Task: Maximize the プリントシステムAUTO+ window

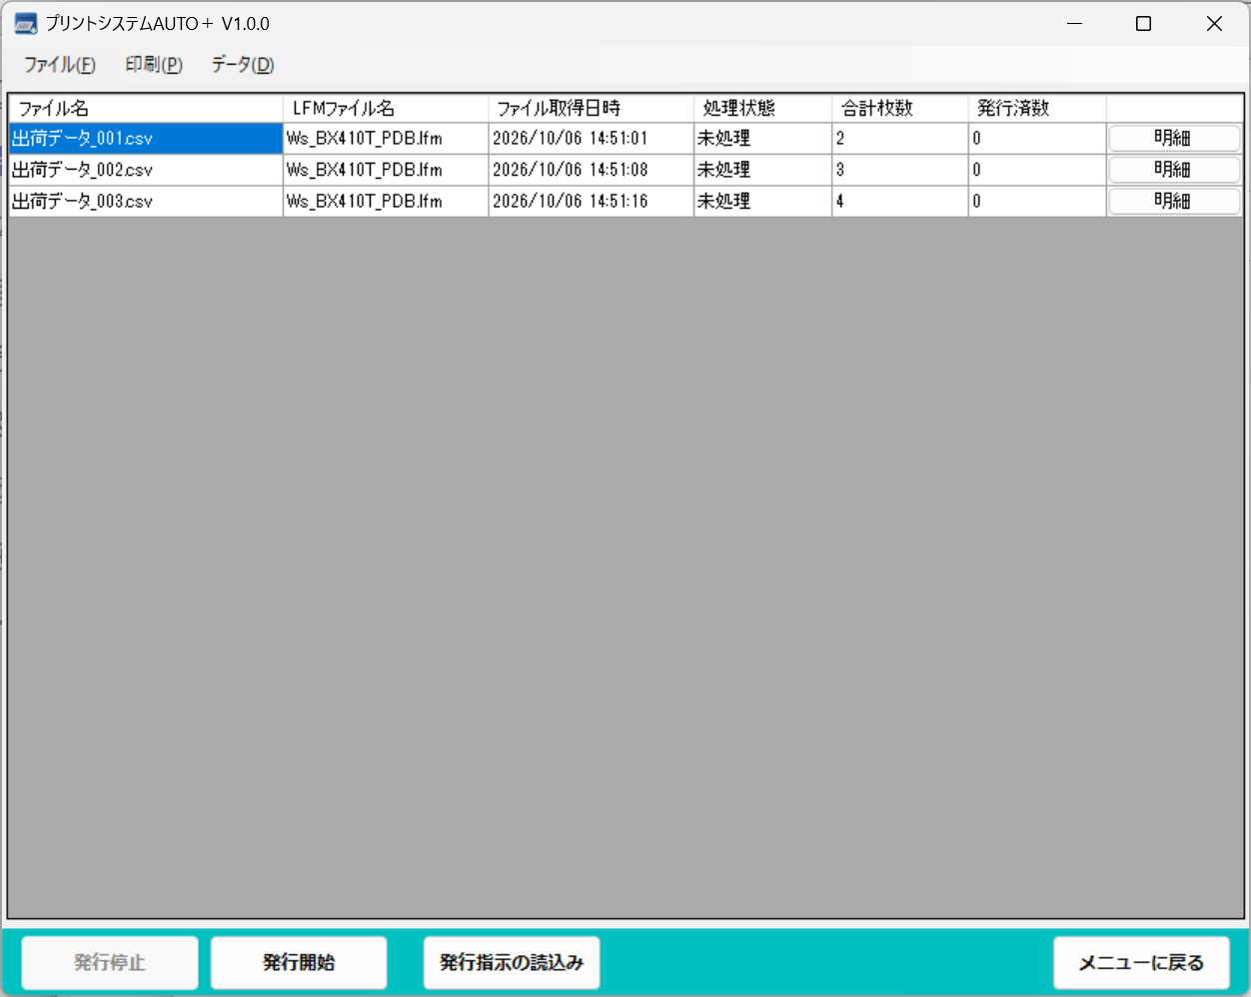Action: pyautogui.click(x=1144, y=23)
